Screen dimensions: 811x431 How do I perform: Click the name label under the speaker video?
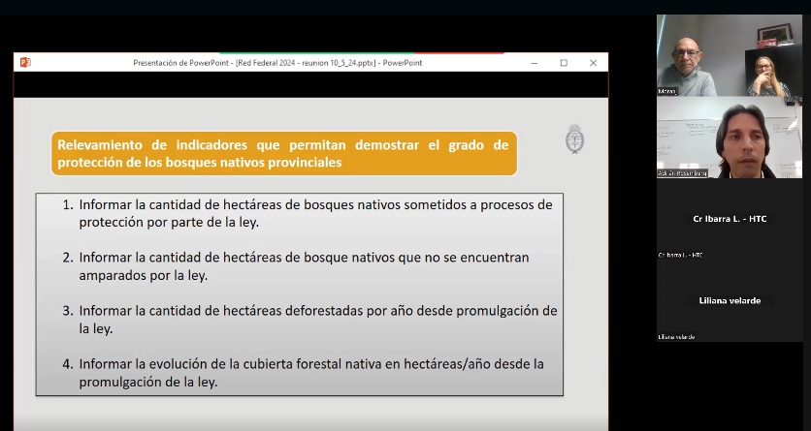tap(682, 173)
